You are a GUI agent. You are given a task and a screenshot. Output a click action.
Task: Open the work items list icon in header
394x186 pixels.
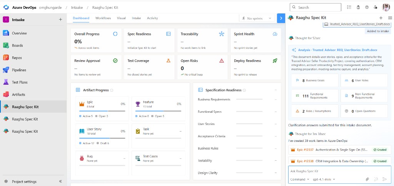point(349,7)
